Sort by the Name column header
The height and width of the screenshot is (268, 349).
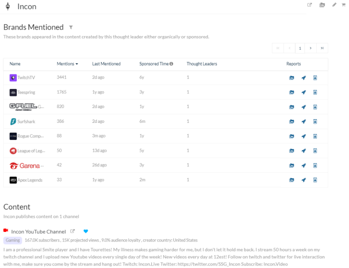pyautogui.click(x=15, y=64)
